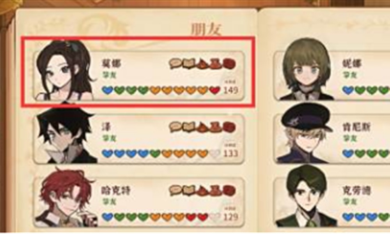Click the speech bubble icon in 莫娜's row
390x234 pixels.
(176, 64)
